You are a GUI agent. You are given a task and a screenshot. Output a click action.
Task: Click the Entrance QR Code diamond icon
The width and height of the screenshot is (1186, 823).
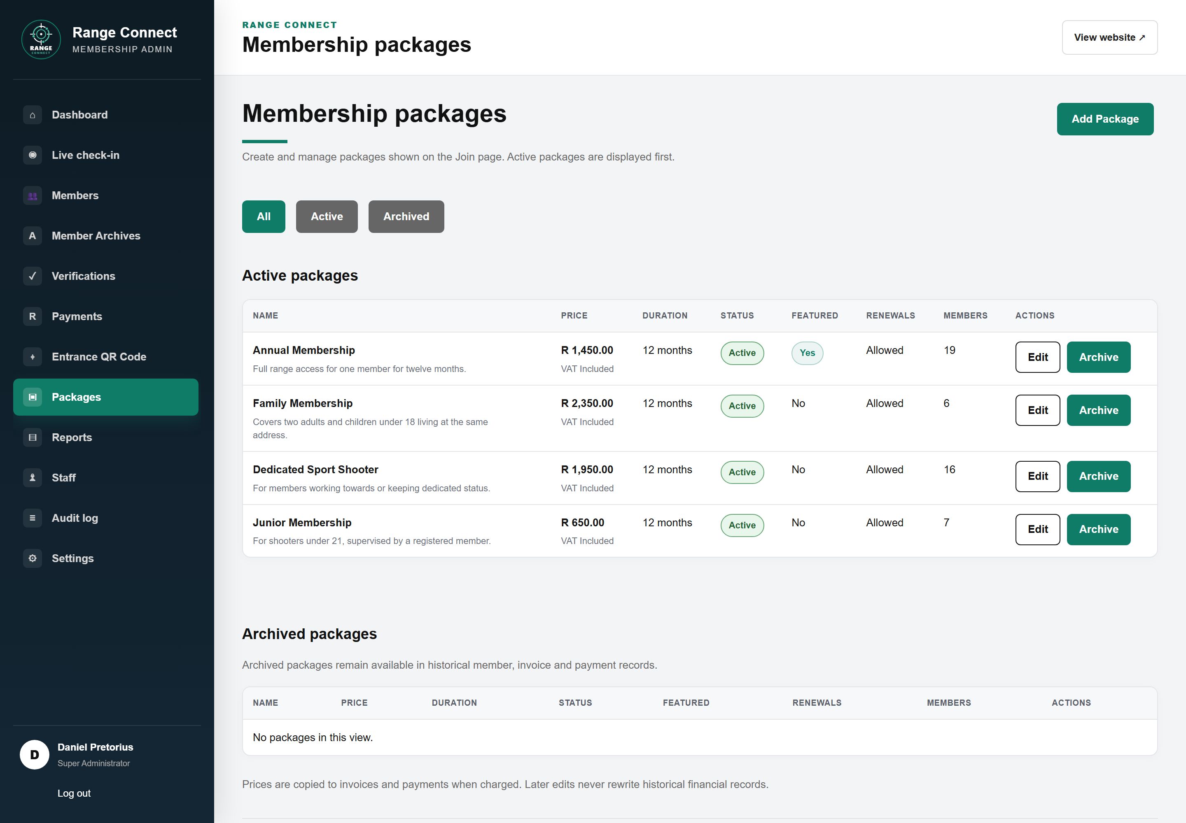point(33,357)
